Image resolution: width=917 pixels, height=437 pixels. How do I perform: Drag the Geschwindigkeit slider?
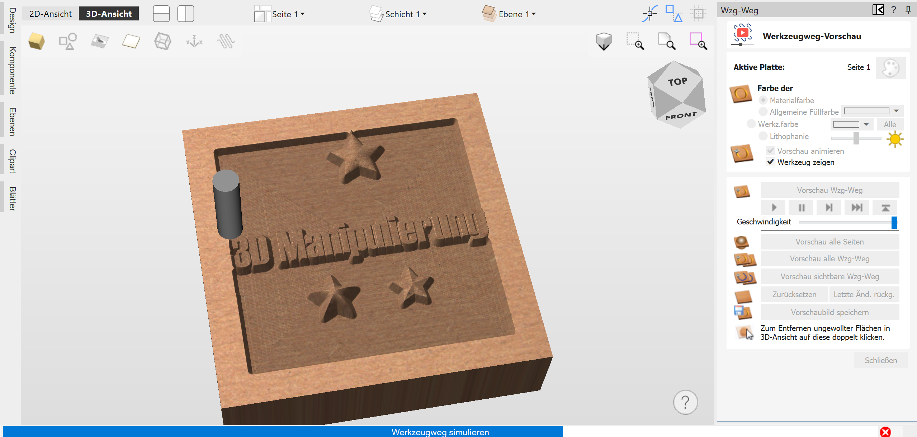coord(895,222)
